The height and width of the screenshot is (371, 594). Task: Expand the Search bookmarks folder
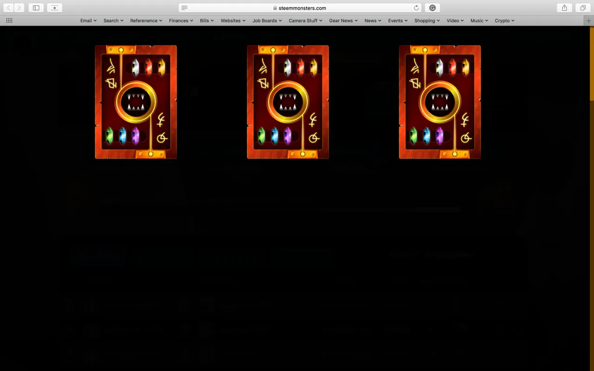coord(113,21)
